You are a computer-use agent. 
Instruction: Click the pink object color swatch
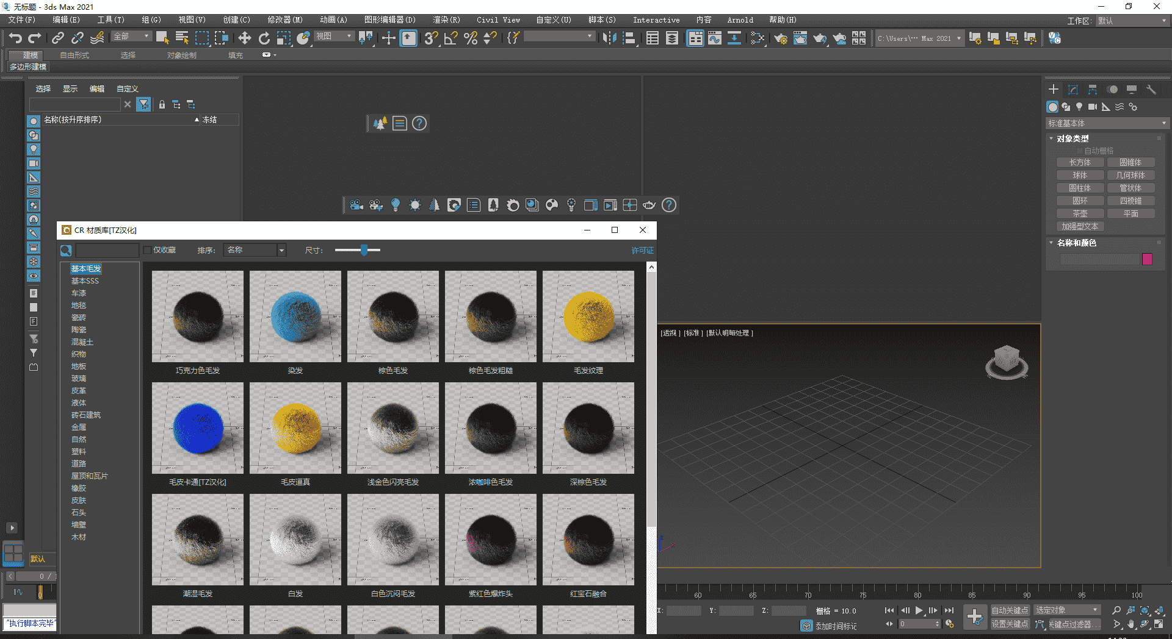[1147, 259]
